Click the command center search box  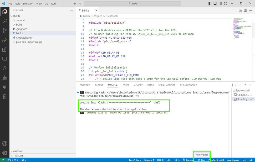132,4
